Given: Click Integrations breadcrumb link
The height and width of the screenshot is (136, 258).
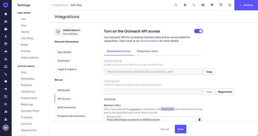Looking at the screenshot, I should [x=60, y=5].
